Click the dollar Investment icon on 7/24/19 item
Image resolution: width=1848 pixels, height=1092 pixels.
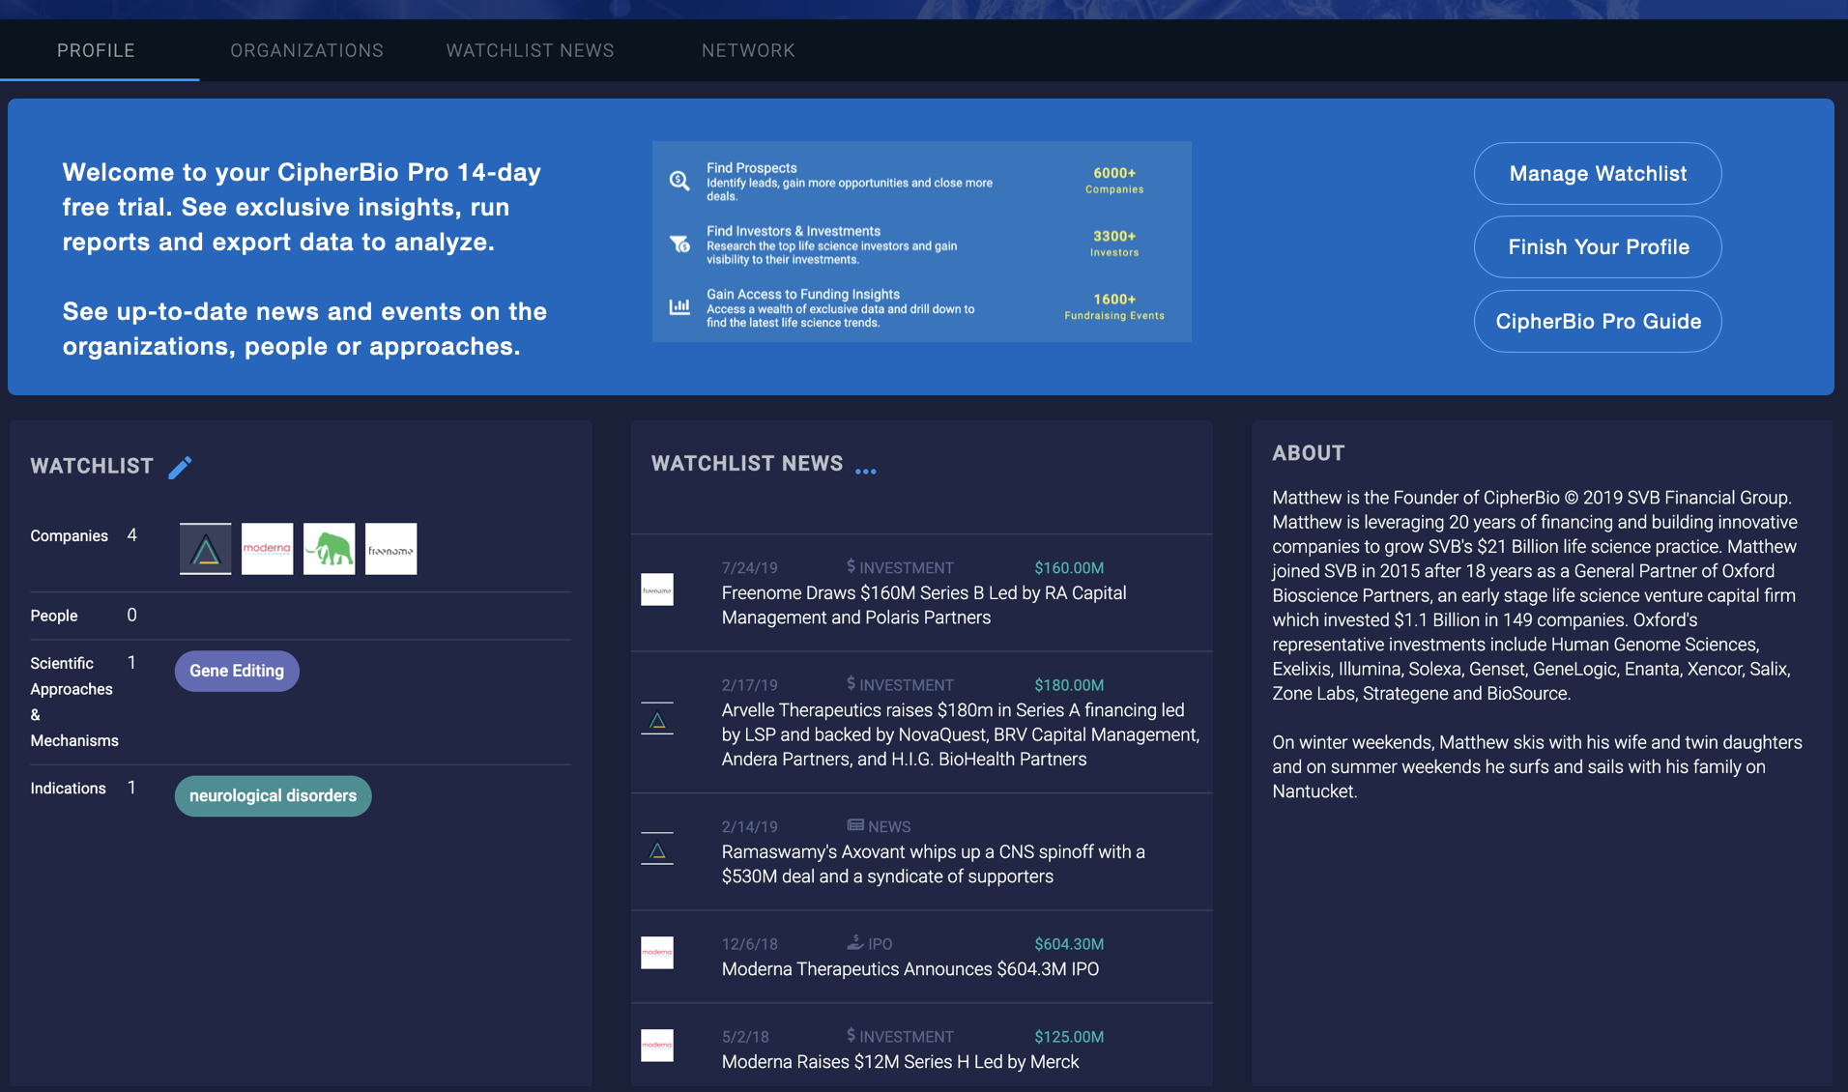pos(851,566)
